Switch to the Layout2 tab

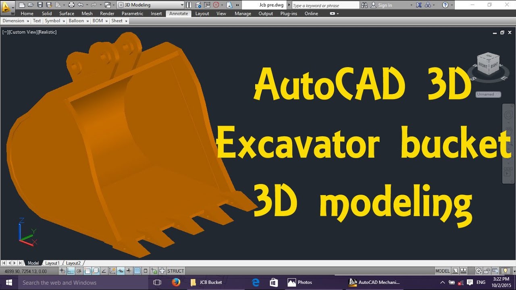[x=73, y=263]
